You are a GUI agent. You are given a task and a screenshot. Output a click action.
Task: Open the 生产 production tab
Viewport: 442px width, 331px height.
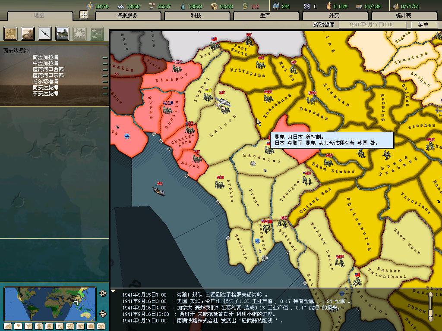[265, 16]
